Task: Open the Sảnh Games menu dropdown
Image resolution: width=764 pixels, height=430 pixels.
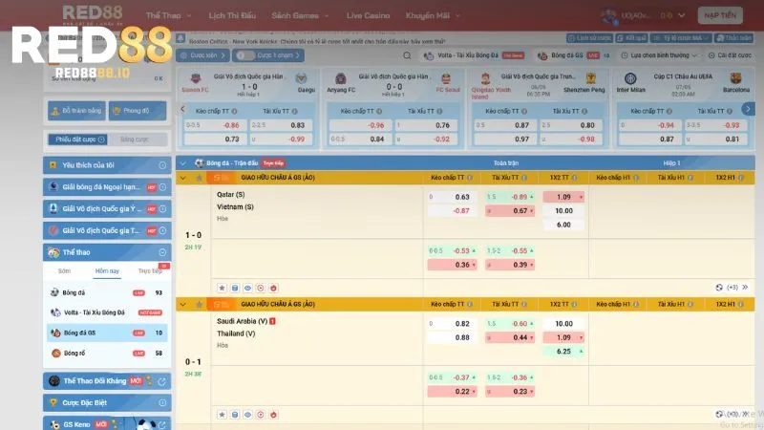Action: 300,15
